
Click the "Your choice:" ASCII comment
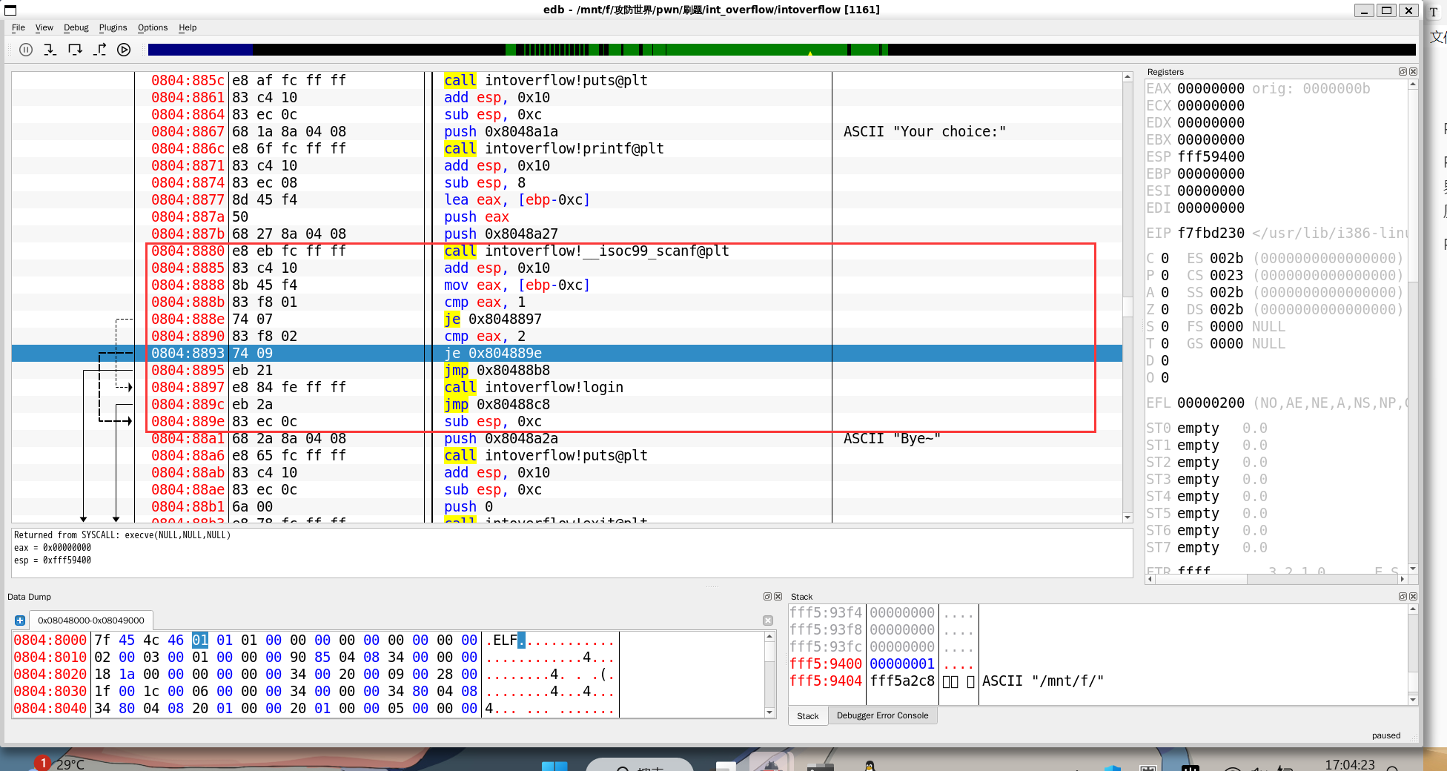pos(924,131)
